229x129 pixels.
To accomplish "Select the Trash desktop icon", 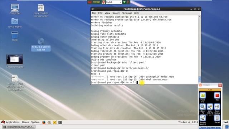I will (x=15, y=35).
